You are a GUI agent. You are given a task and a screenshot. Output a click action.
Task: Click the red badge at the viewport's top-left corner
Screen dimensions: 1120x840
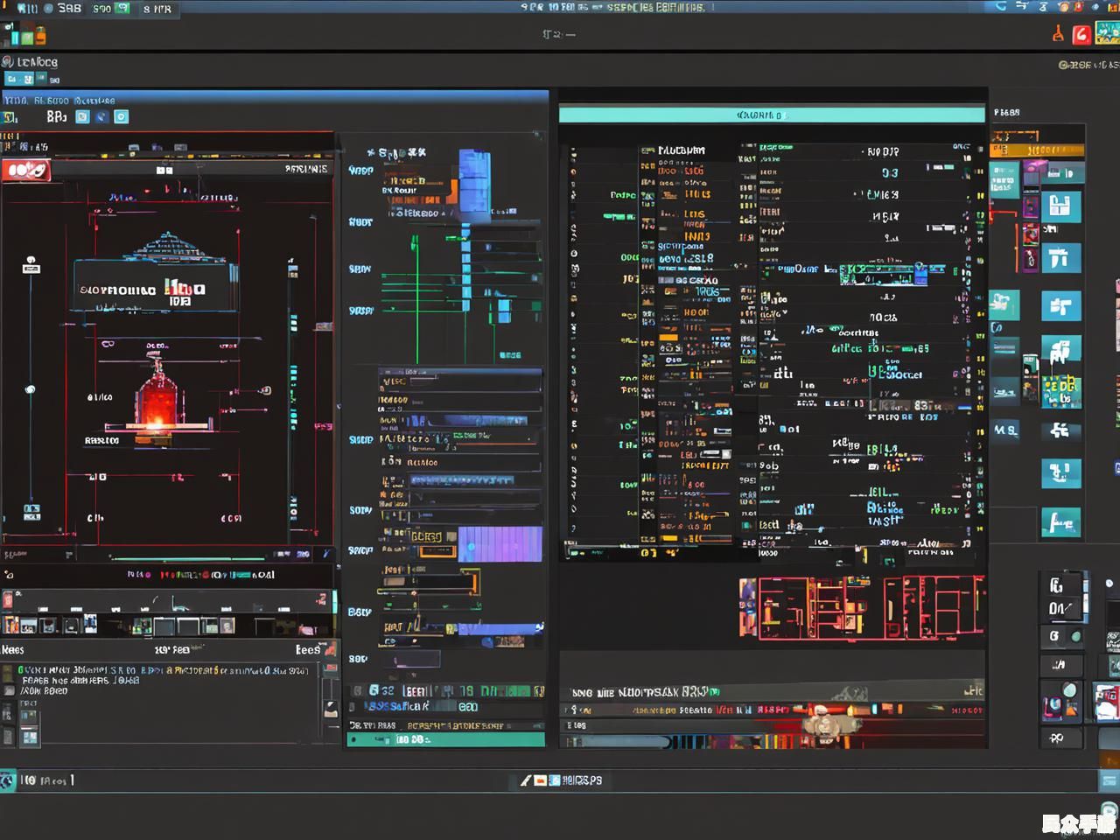click(26, 170)
